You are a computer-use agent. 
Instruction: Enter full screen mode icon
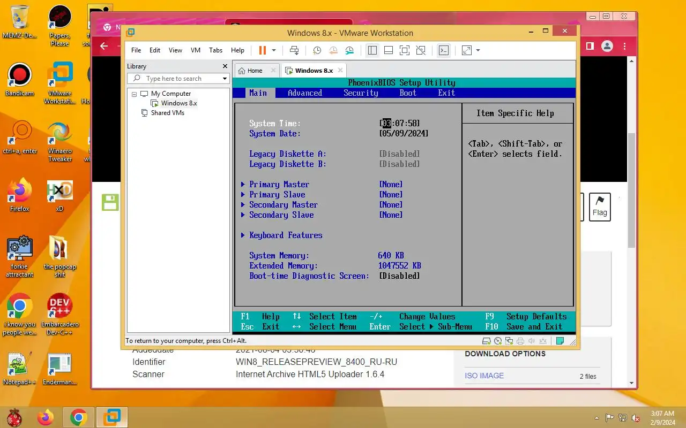coord(405,50)
